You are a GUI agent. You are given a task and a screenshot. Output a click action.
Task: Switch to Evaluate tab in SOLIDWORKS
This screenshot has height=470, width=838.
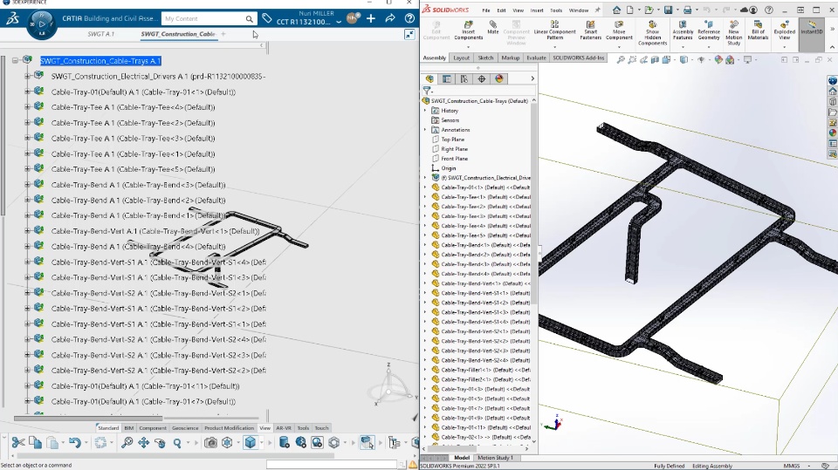click(536, 58)
